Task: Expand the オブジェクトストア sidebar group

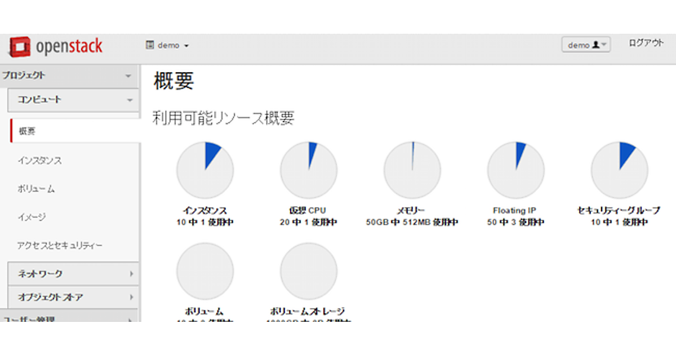Action: 73,297
